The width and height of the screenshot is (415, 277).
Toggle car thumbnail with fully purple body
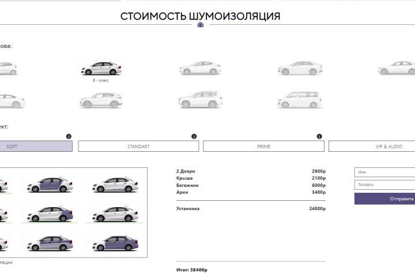pyautogui.click(x=115, y=243)
